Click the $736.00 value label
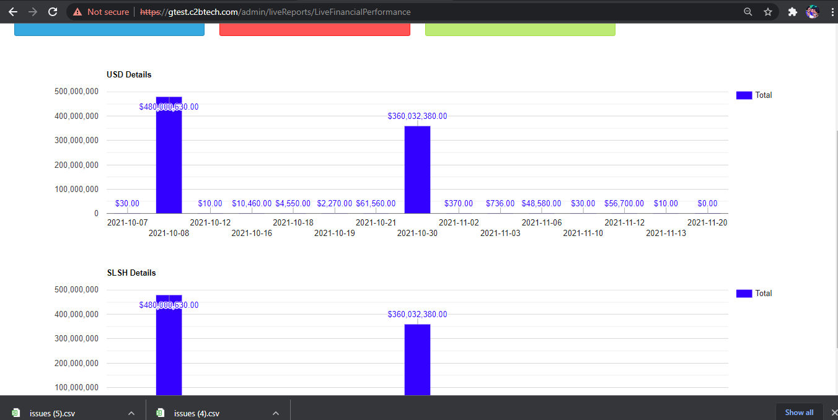Image resolution: width=838 pixels, height=420 pixels. click(500, 203)
